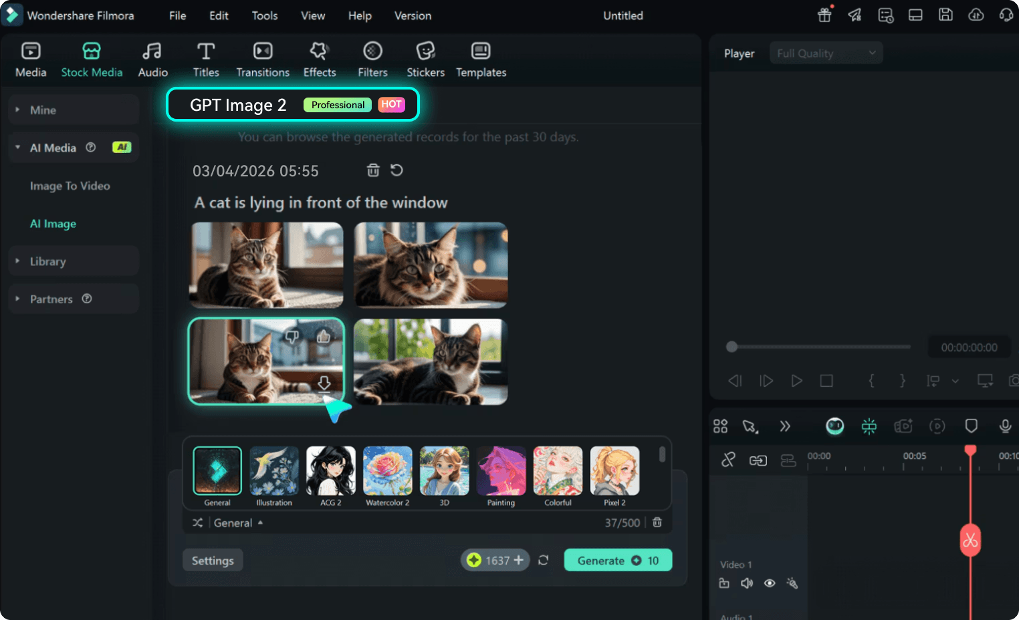Regenerate the 03/04/2026 record

[x=397, y=170]
